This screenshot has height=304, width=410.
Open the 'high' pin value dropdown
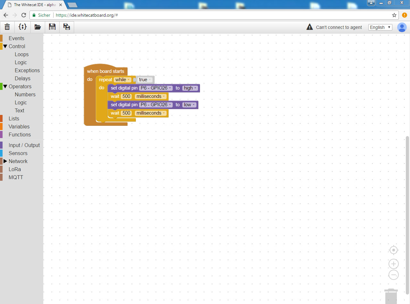190,88
